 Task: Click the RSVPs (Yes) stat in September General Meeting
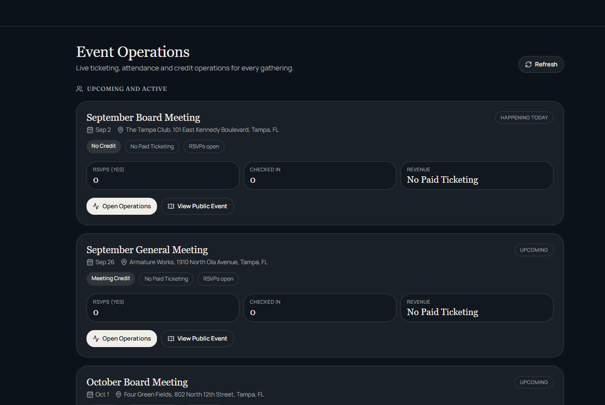[163, 308]
